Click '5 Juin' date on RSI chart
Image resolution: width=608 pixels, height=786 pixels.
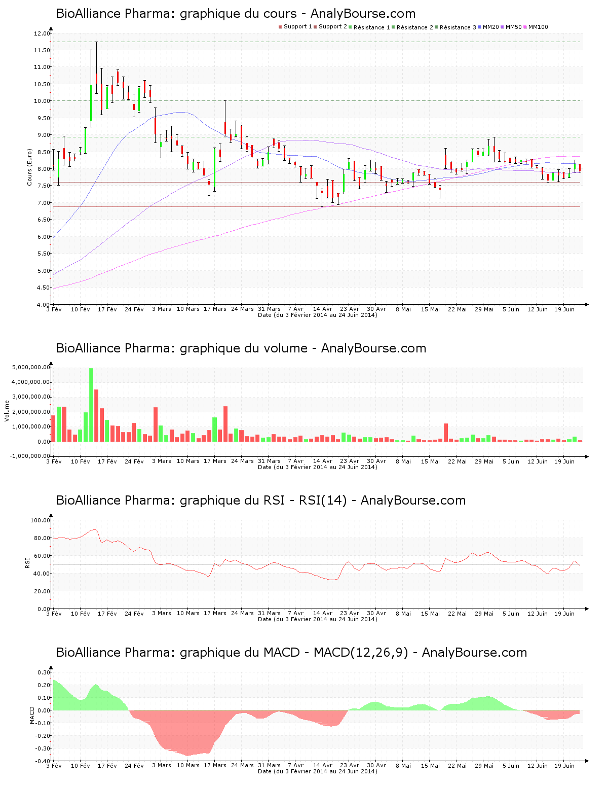coord(511,614)
